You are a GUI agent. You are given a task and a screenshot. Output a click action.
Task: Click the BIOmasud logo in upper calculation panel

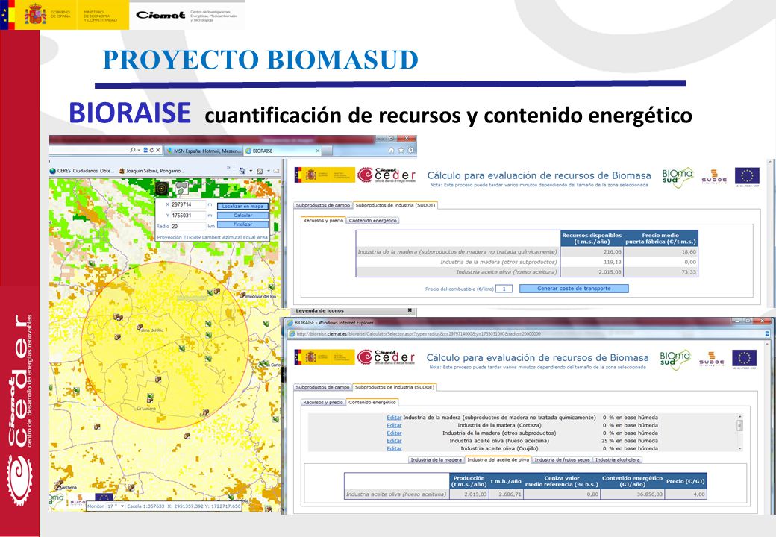[x=677, y=177]
